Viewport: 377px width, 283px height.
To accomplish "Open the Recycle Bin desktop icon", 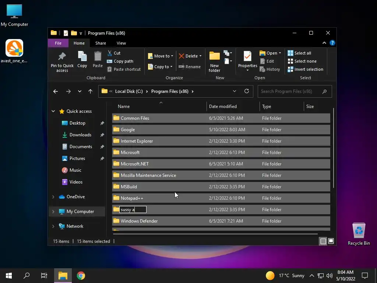I will pyautogui.click(x=359, y=234).
